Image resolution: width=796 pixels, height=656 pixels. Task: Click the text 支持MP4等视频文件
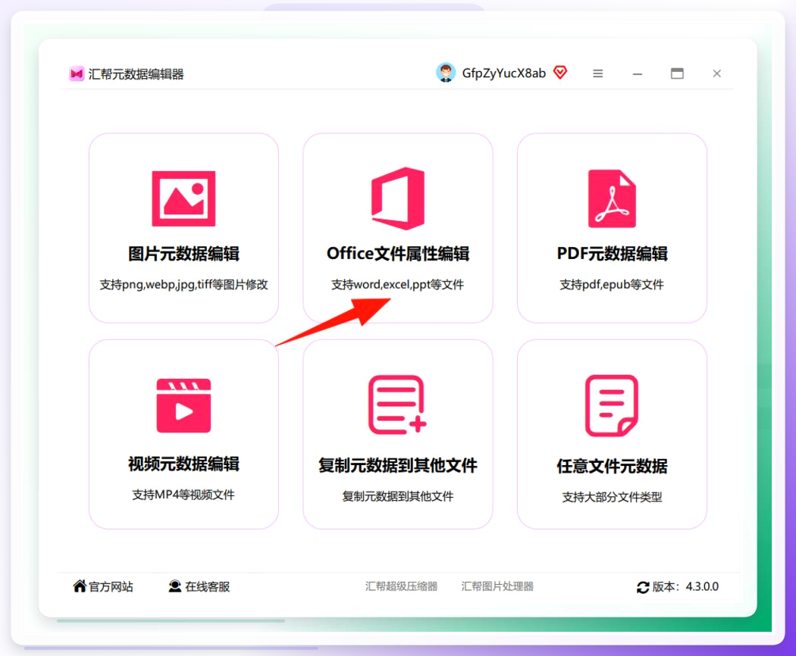[x=183, y=495]
